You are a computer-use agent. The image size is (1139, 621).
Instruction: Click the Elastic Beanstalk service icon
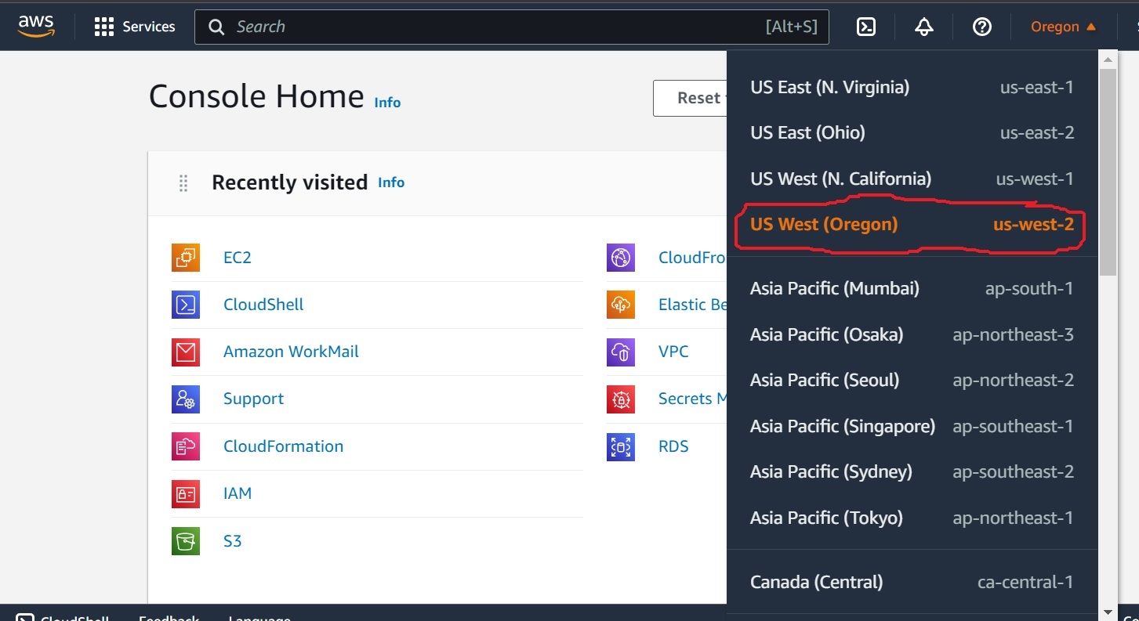point(621,305)
